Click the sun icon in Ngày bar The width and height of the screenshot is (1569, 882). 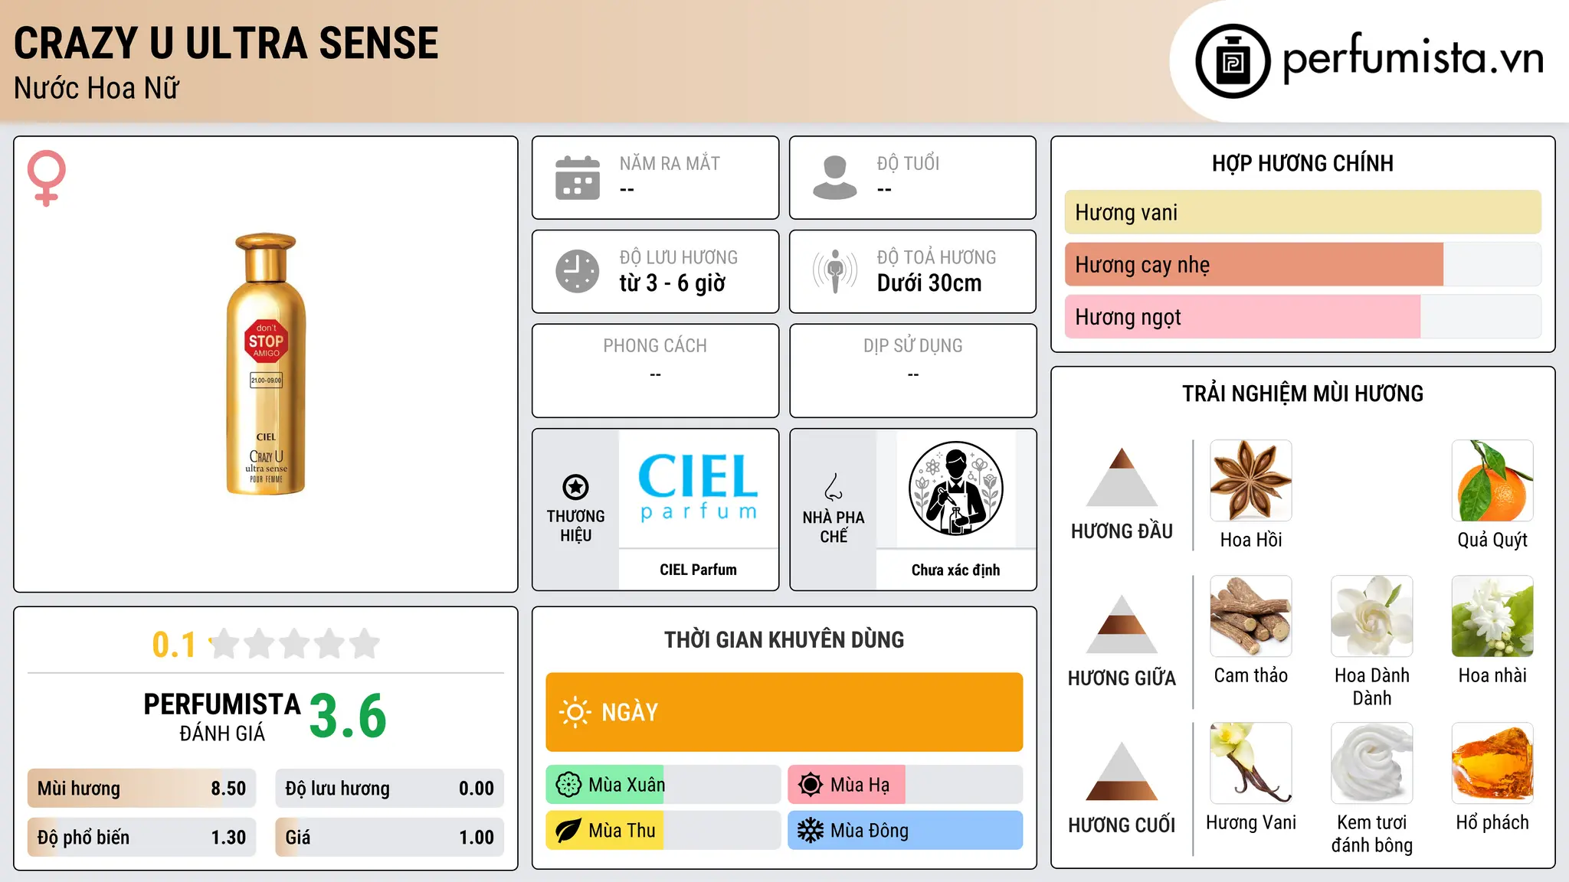[x=575, y=712]
